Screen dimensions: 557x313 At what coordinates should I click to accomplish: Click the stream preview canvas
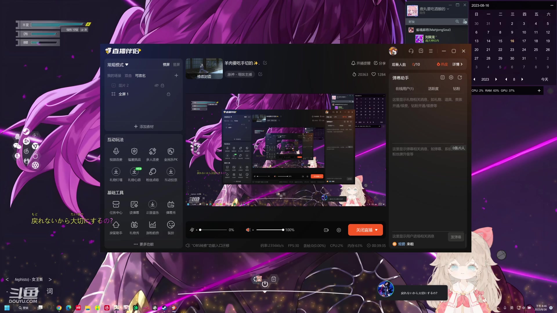[286, 150]
